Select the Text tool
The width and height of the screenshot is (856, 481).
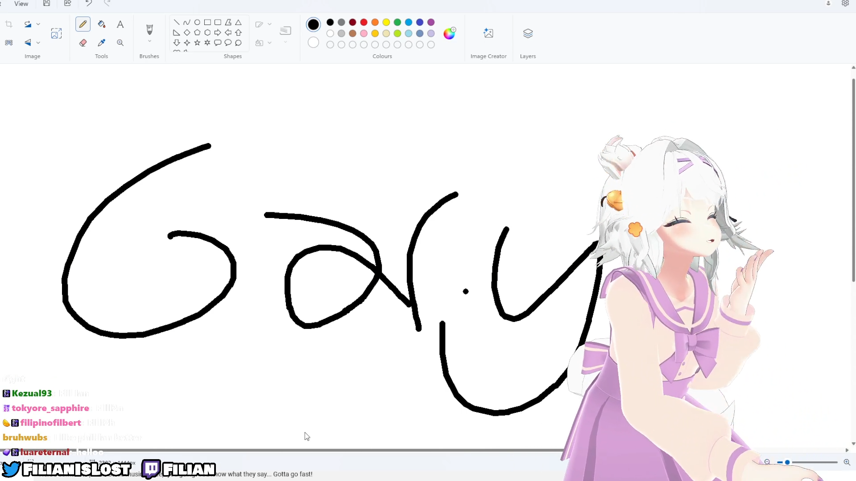(x=120, y=24)
